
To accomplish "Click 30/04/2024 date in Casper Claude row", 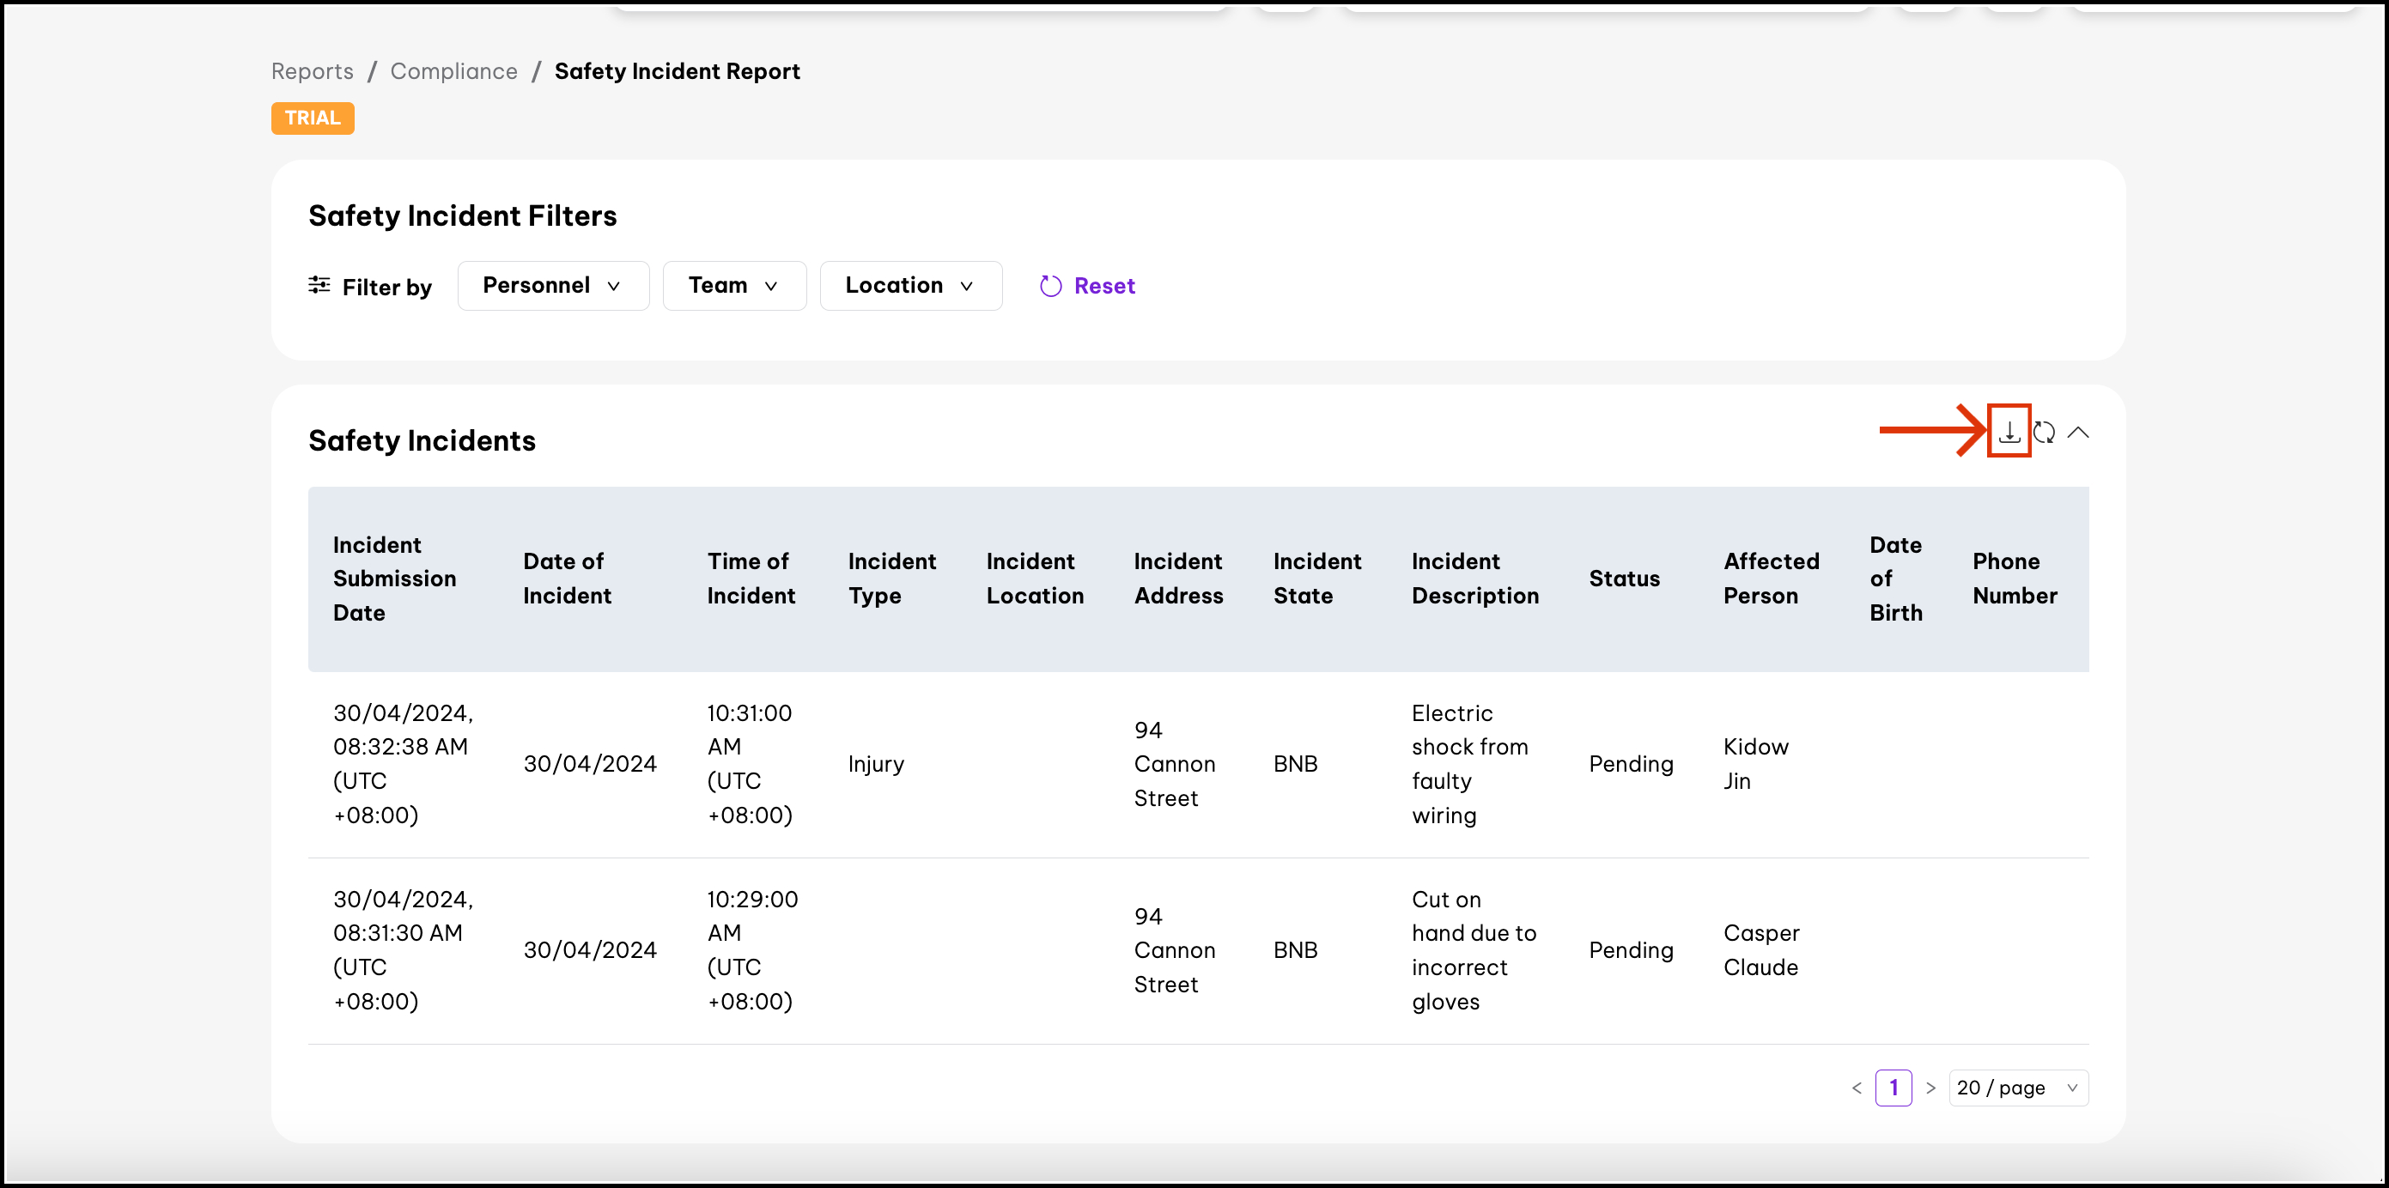I will pyautogui.click(x=590, y=951).
